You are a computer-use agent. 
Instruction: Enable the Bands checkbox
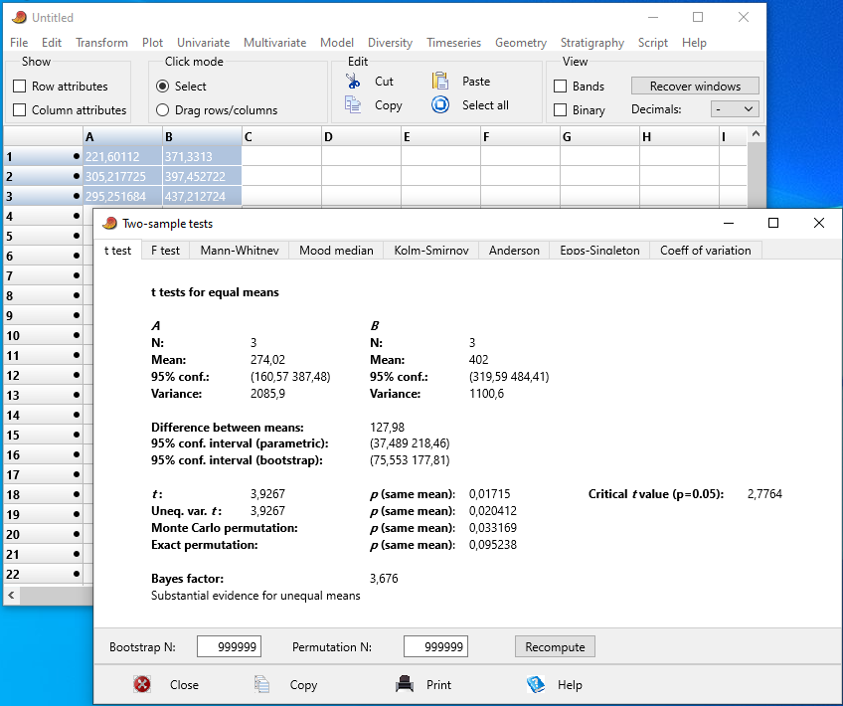pyautogui.click(x=561, y=87)
